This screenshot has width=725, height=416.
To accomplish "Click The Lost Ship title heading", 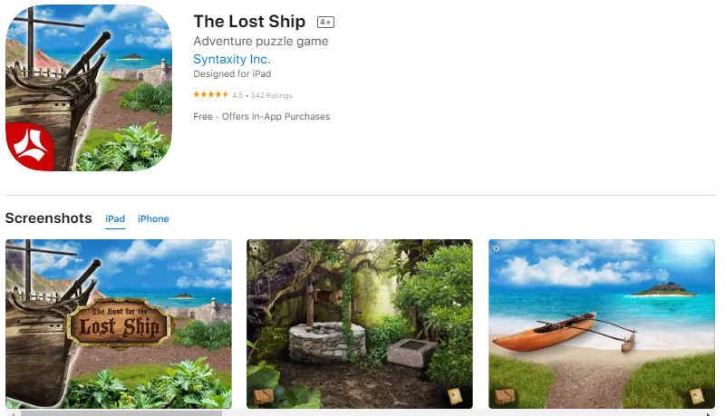I will [249, 21].
